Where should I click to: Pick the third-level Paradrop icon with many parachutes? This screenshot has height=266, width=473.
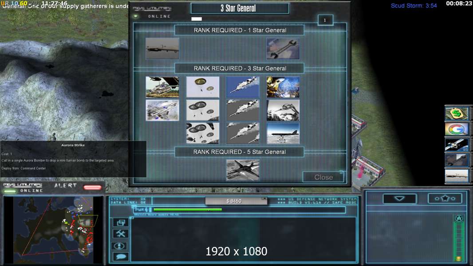coord(203,133)
